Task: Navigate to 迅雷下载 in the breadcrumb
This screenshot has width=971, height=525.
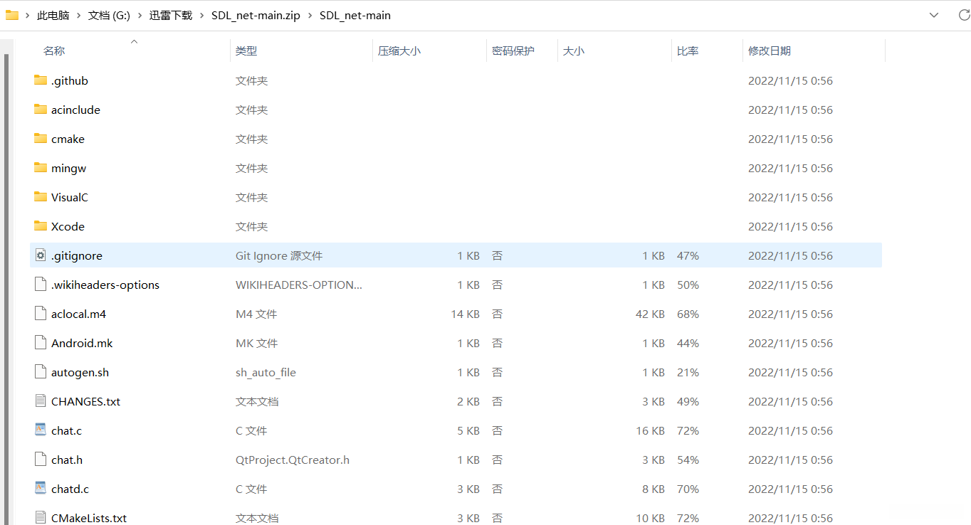Action: pyautogui.click(x=171, y=15)
